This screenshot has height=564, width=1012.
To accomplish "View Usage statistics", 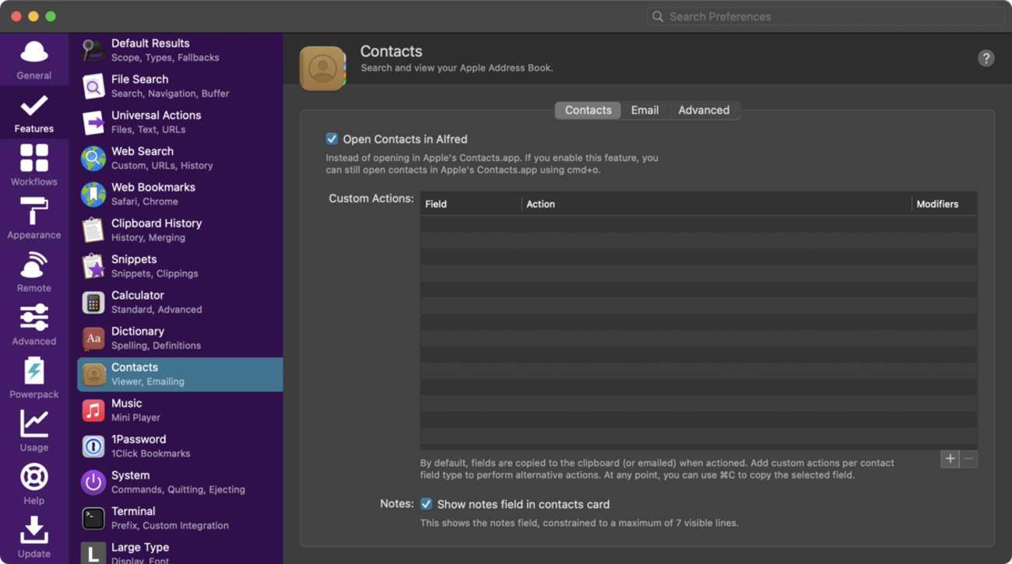I will coord(33,431).
